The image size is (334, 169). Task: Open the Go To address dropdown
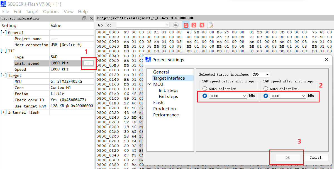tap(143, 25)
